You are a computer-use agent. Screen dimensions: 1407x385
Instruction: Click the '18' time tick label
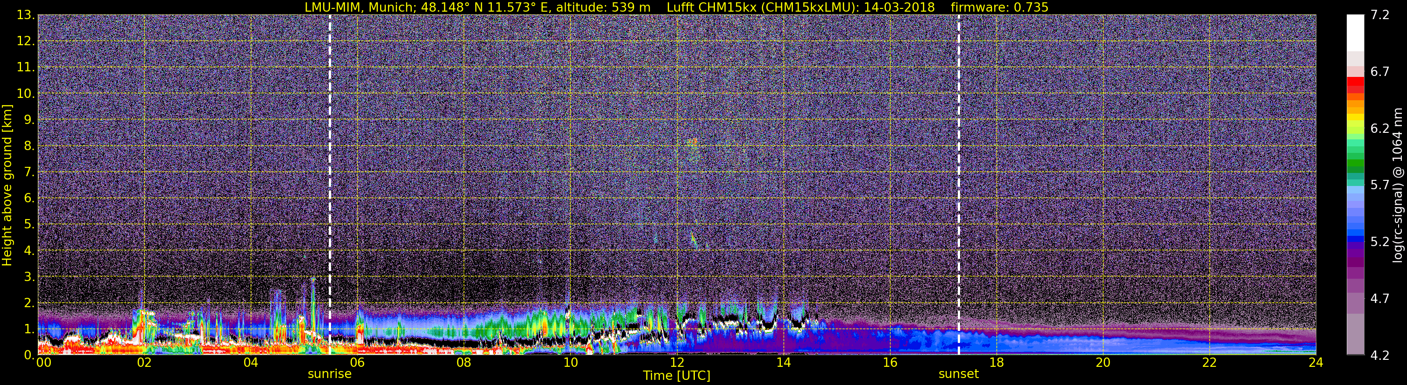(x=996, y=363)
